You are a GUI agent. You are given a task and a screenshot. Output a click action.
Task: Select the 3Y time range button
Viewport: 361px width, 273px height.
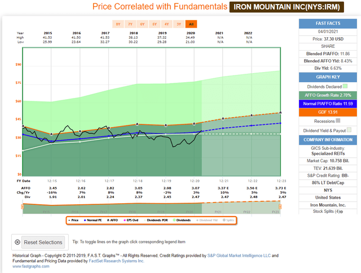tap(179, 24)
